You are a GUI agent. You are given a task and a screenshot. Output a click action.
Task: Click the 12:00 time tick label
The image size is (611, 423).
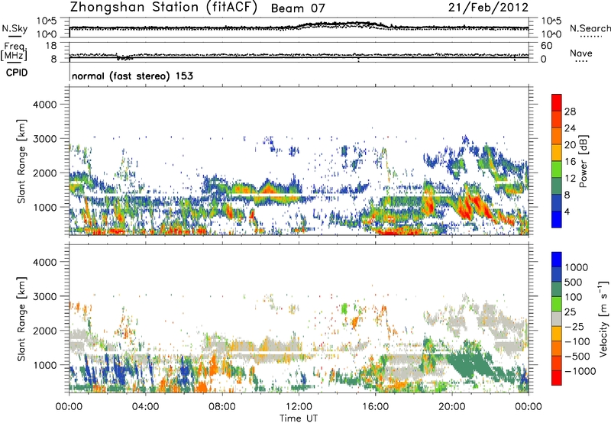click(299, 407)
